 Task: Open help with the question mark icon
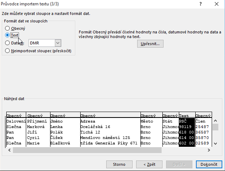200,4
